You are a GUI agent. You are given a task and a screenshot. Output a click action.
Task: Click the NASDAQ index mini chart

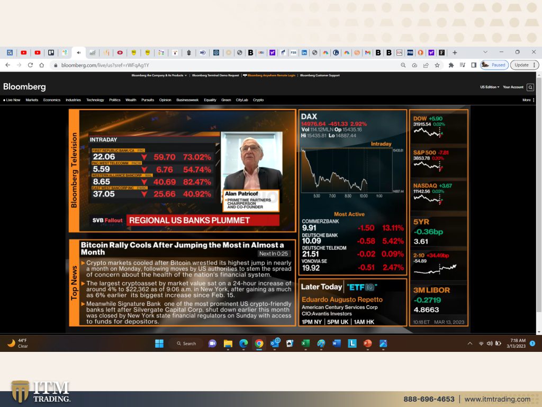[x=429, y=199]
